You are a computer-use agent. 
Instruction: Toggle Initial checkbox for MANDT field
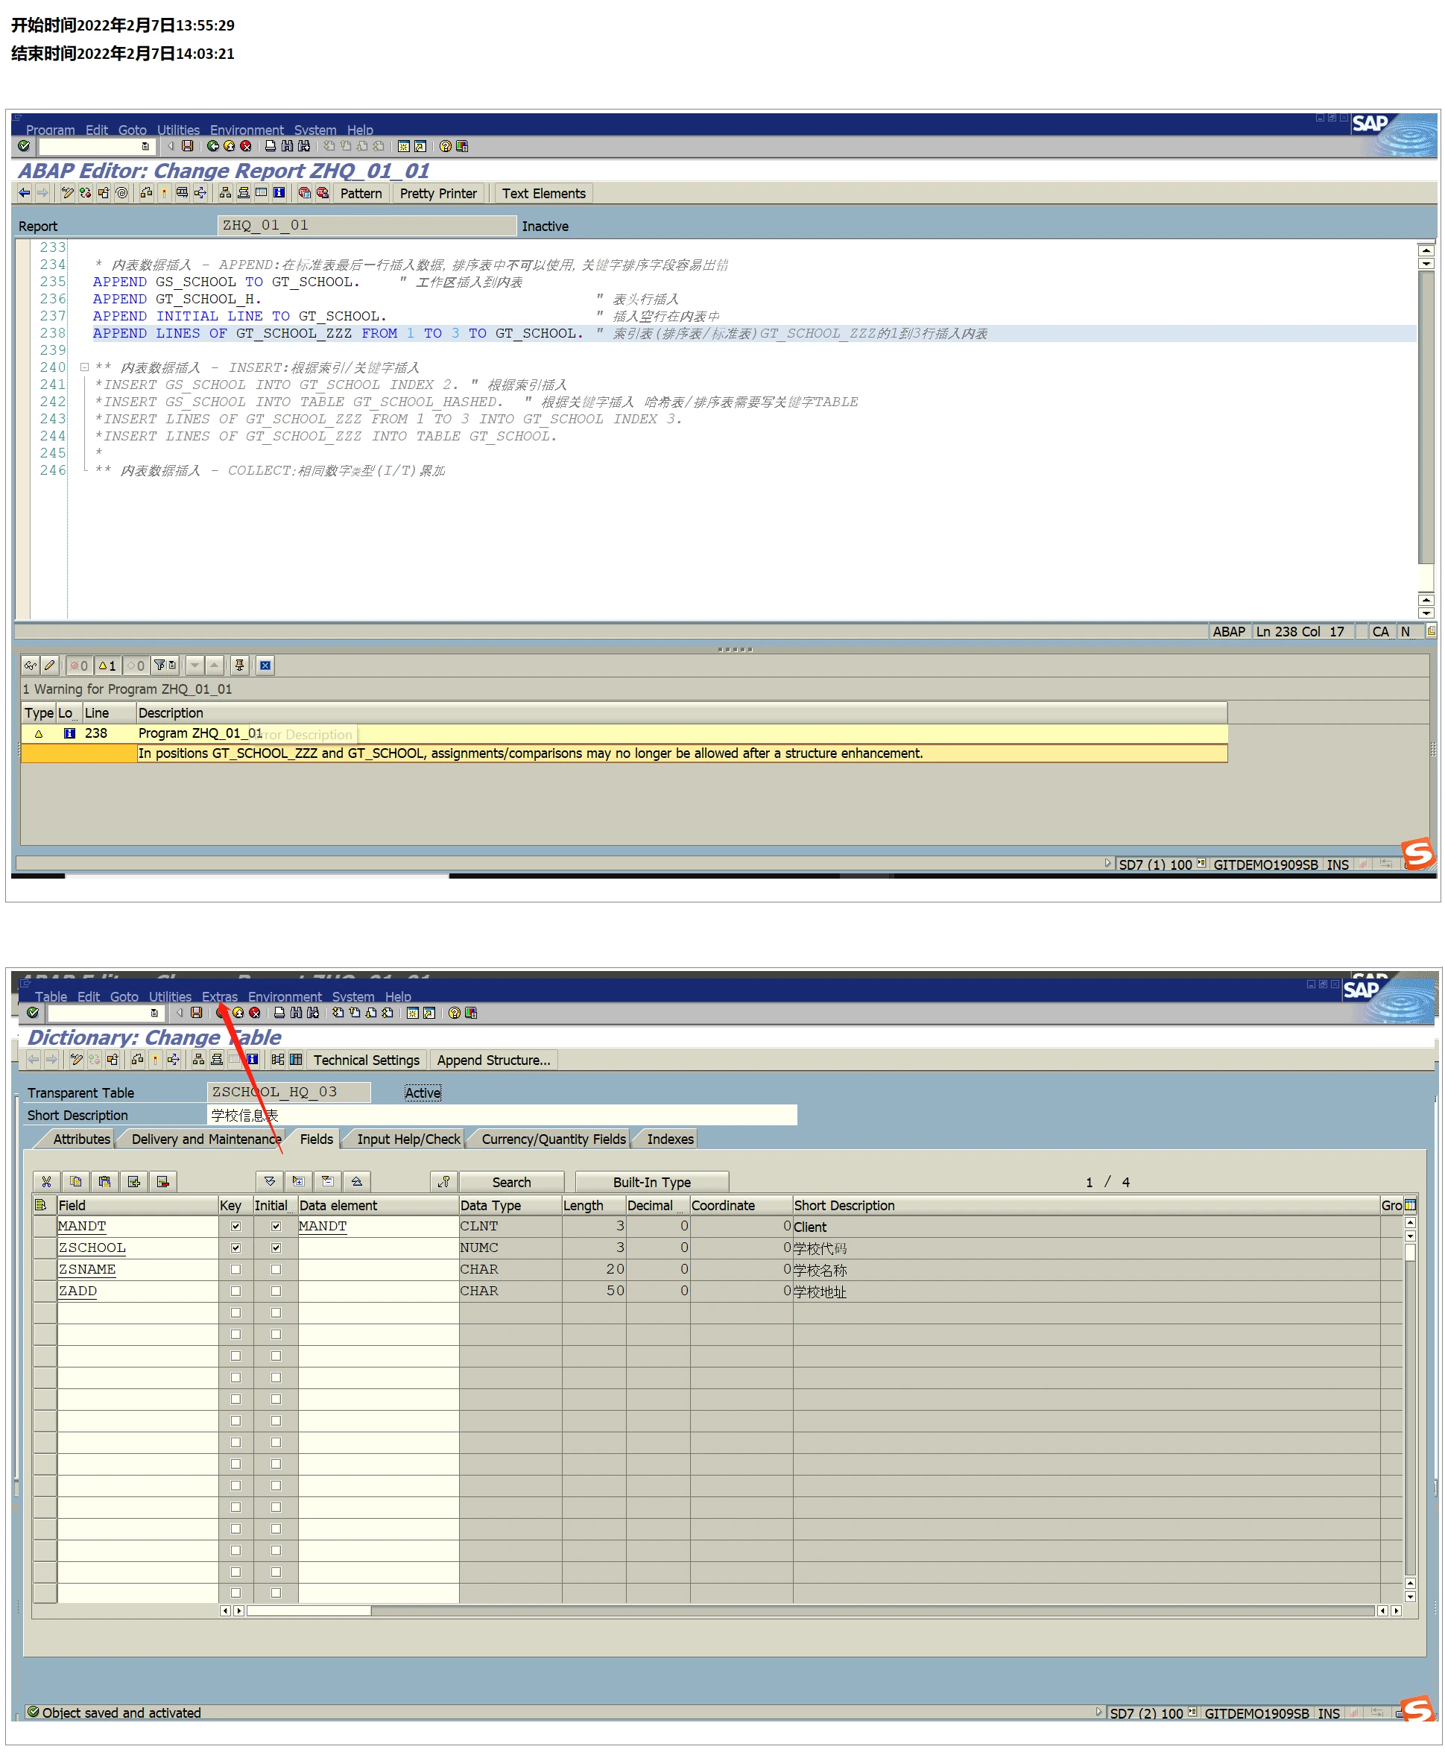pos(276,1227)
